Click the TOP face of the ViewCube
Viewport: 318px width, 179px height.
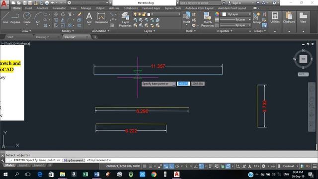(x=303, y=59)
